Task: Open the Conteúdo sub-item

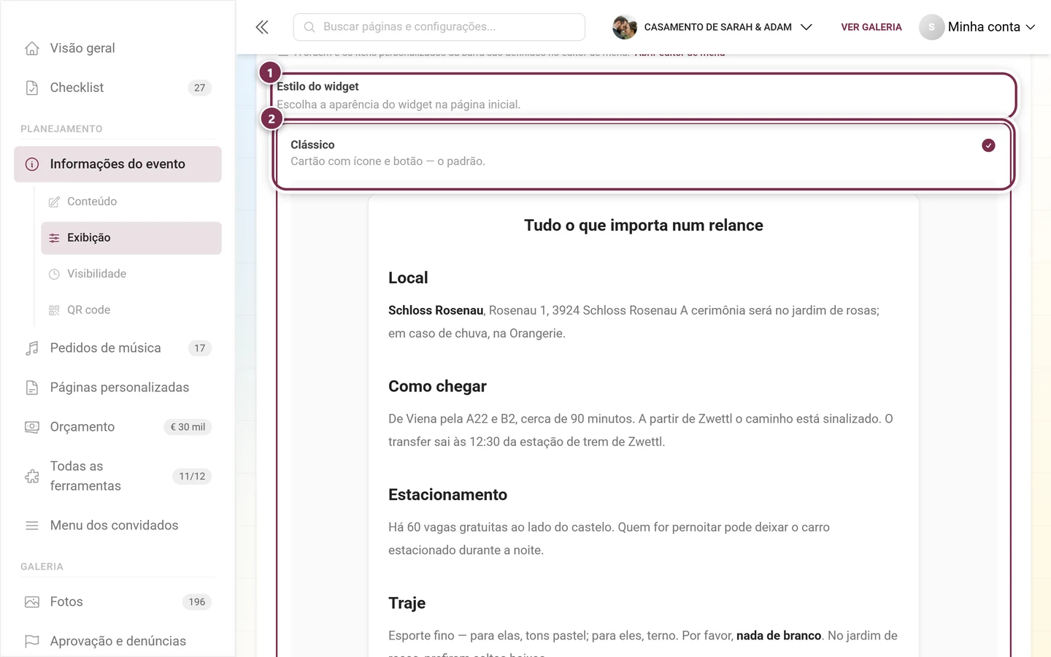Action: (x=131, y=201)
